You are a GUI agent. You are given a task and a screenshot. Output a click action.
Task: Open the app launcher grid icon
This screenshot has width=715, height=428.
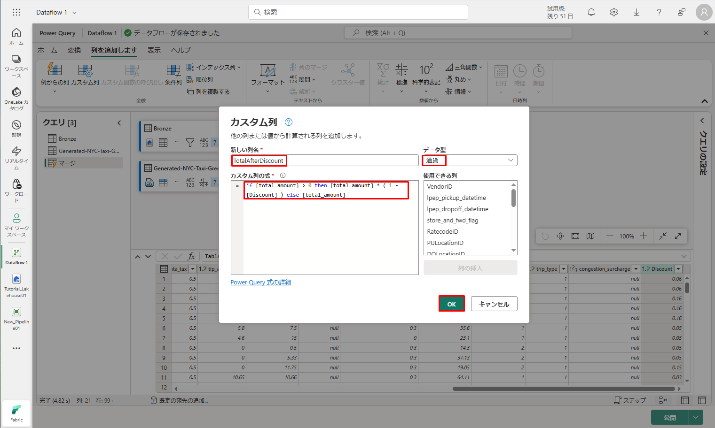pyautogui.click(x=16, y=12)
